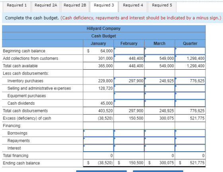Click the Required 3 tab
223x172 pixels.
click(104, 6)
